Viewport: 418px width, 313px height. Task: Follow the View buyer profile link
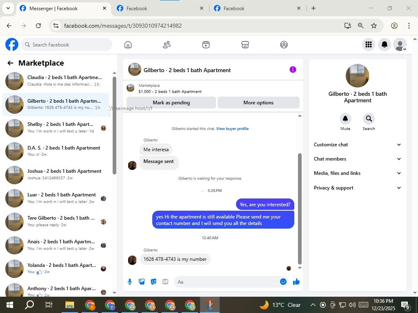point(232,128)
